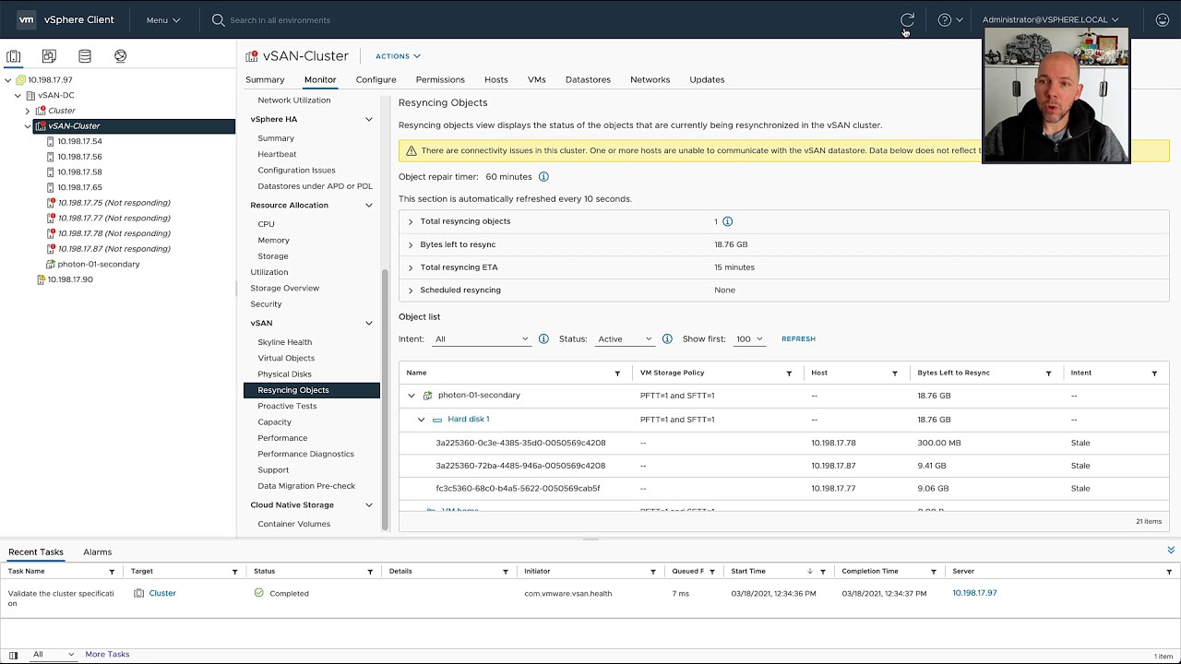
Task: Open the Show first count dropdown
Action: tap(748, 338)
